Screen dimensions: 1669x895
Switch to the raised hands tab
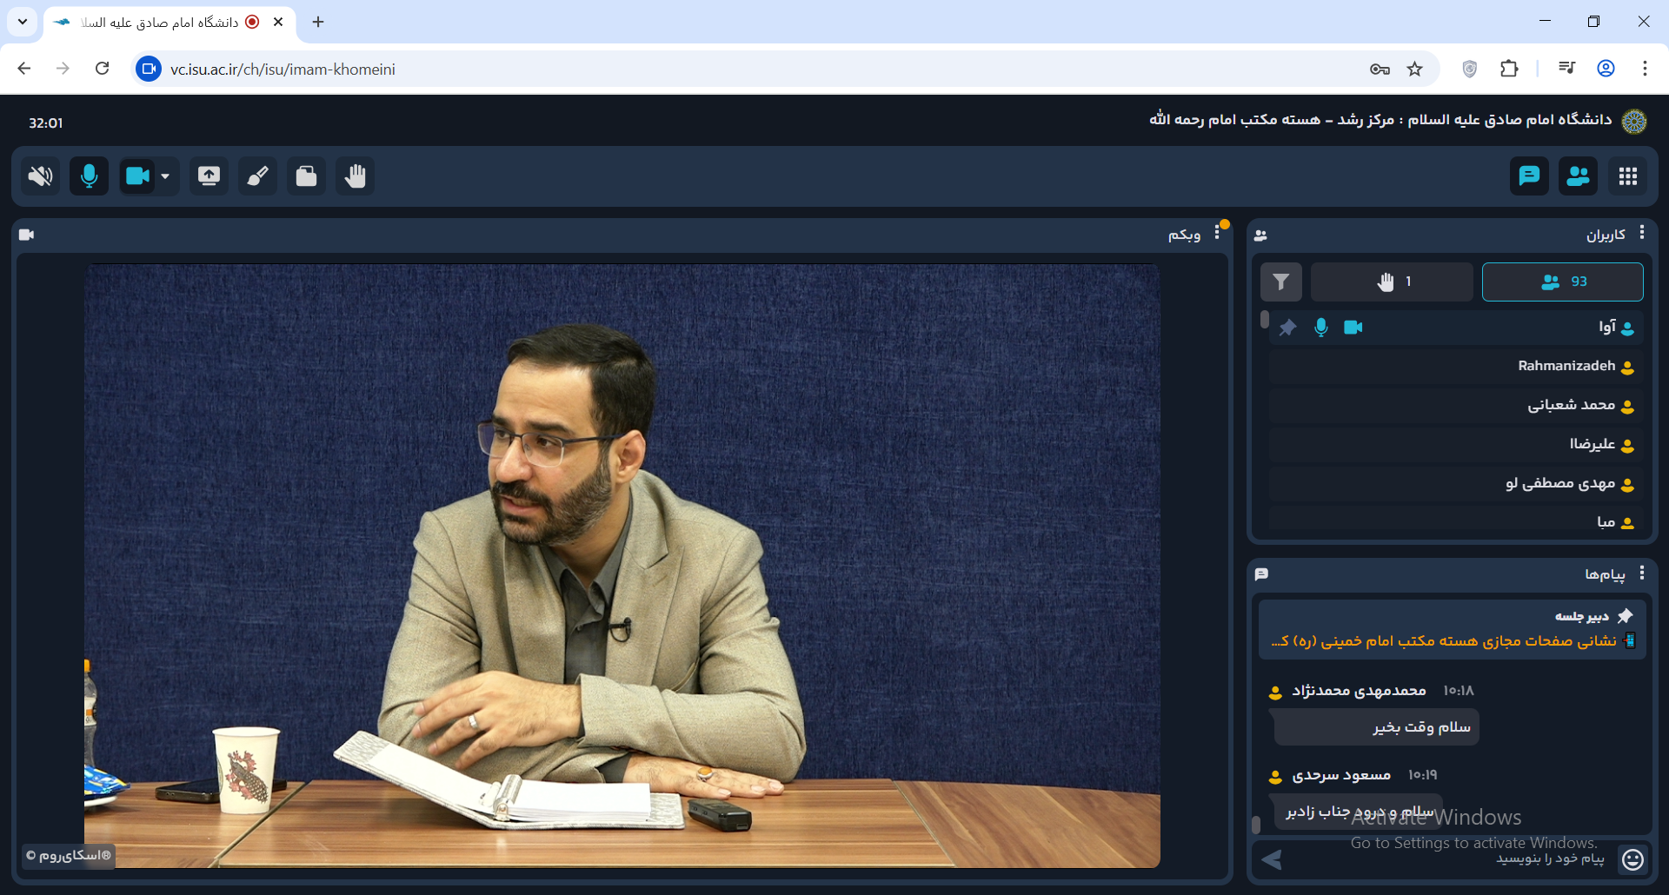coord(1392,282)
